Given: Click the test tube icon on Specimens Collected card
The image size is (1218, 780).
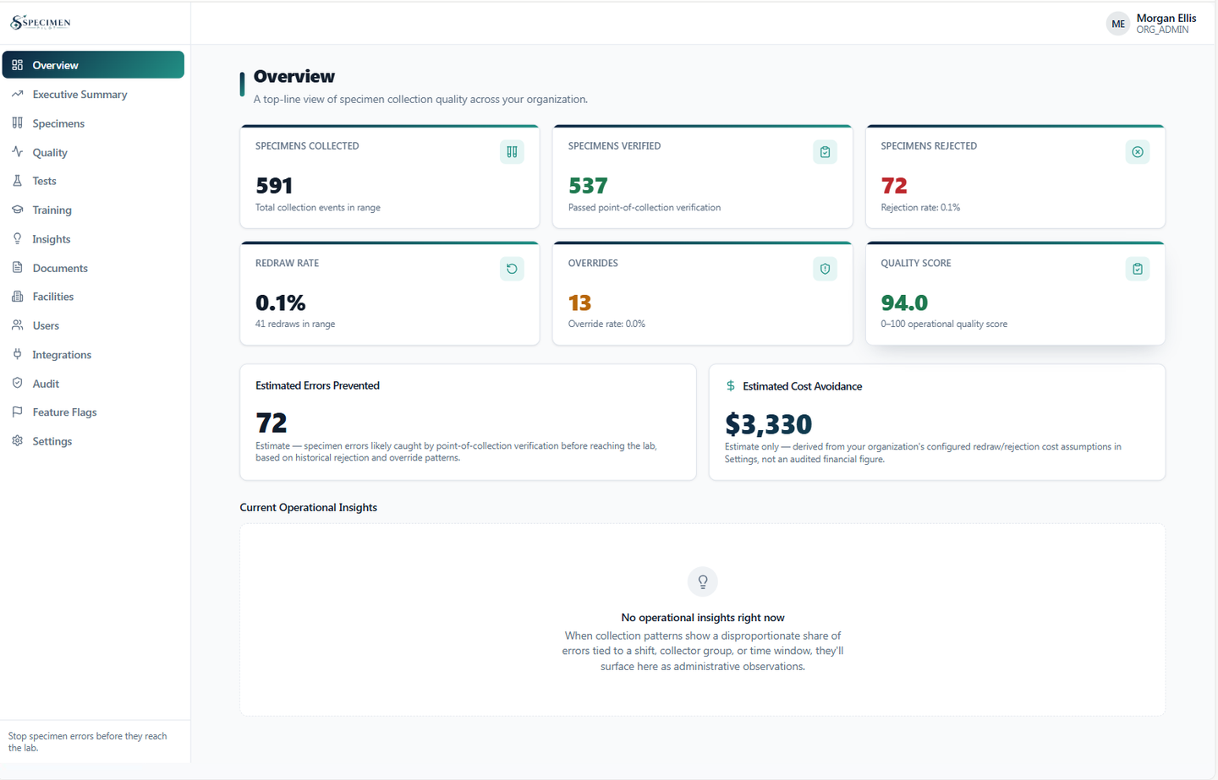Looking at the screenshot, I should coord(512,152).
